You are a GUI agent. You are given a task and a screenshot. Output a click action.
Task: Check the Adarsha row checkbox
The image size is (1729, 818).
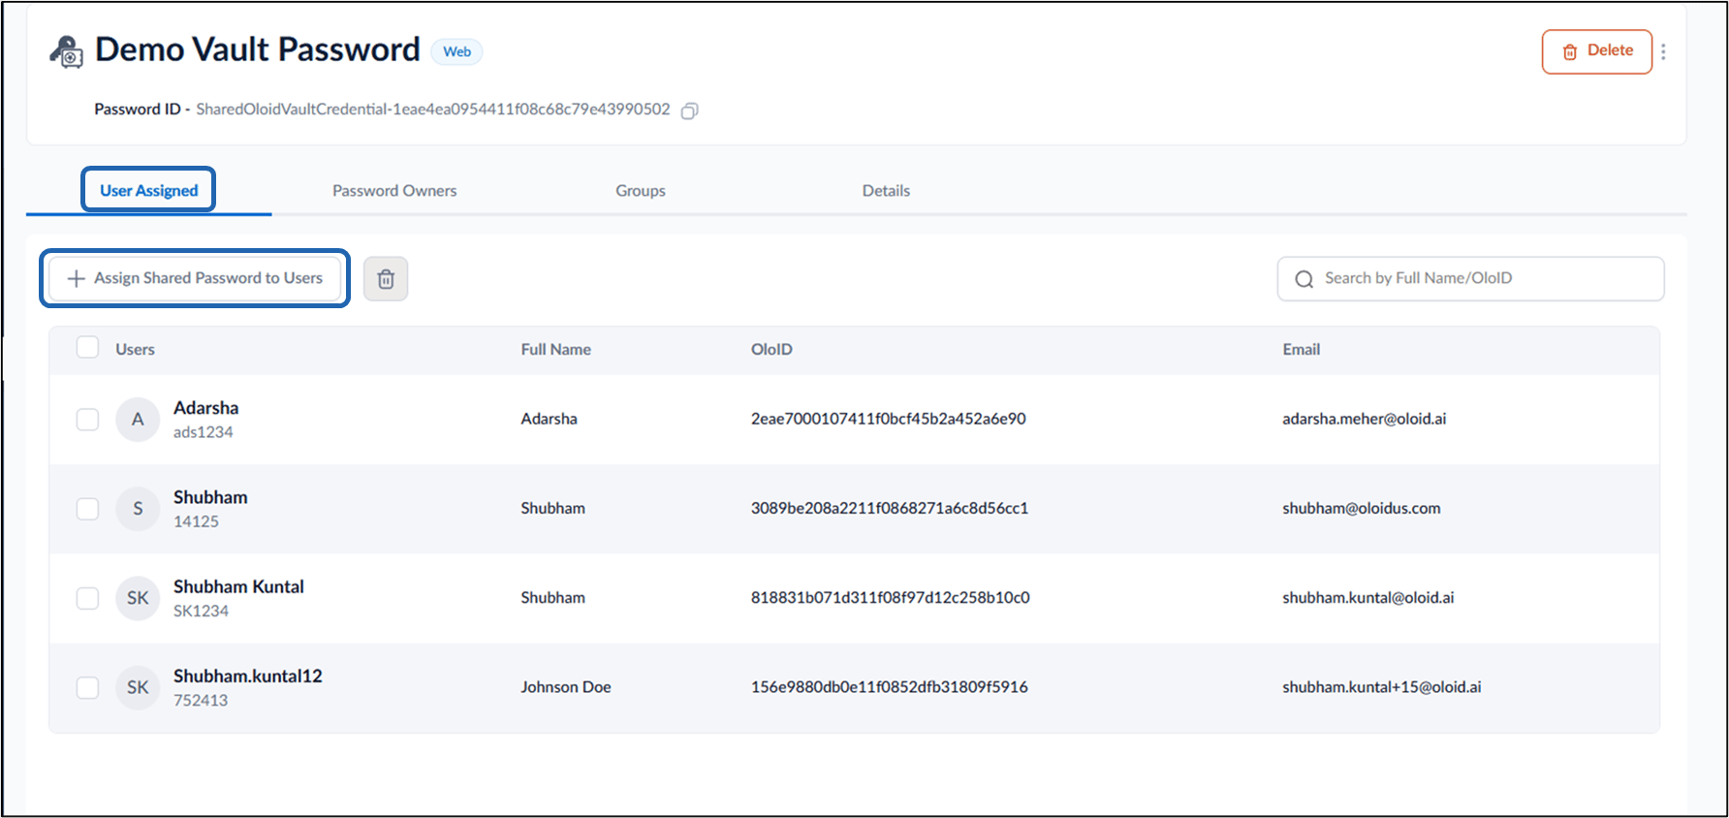tap(87, 420)
